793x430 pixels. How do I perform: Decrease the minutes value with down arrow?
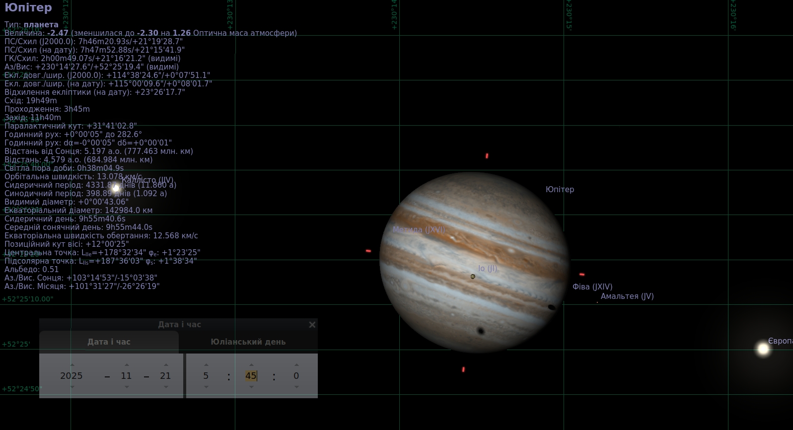251,387
